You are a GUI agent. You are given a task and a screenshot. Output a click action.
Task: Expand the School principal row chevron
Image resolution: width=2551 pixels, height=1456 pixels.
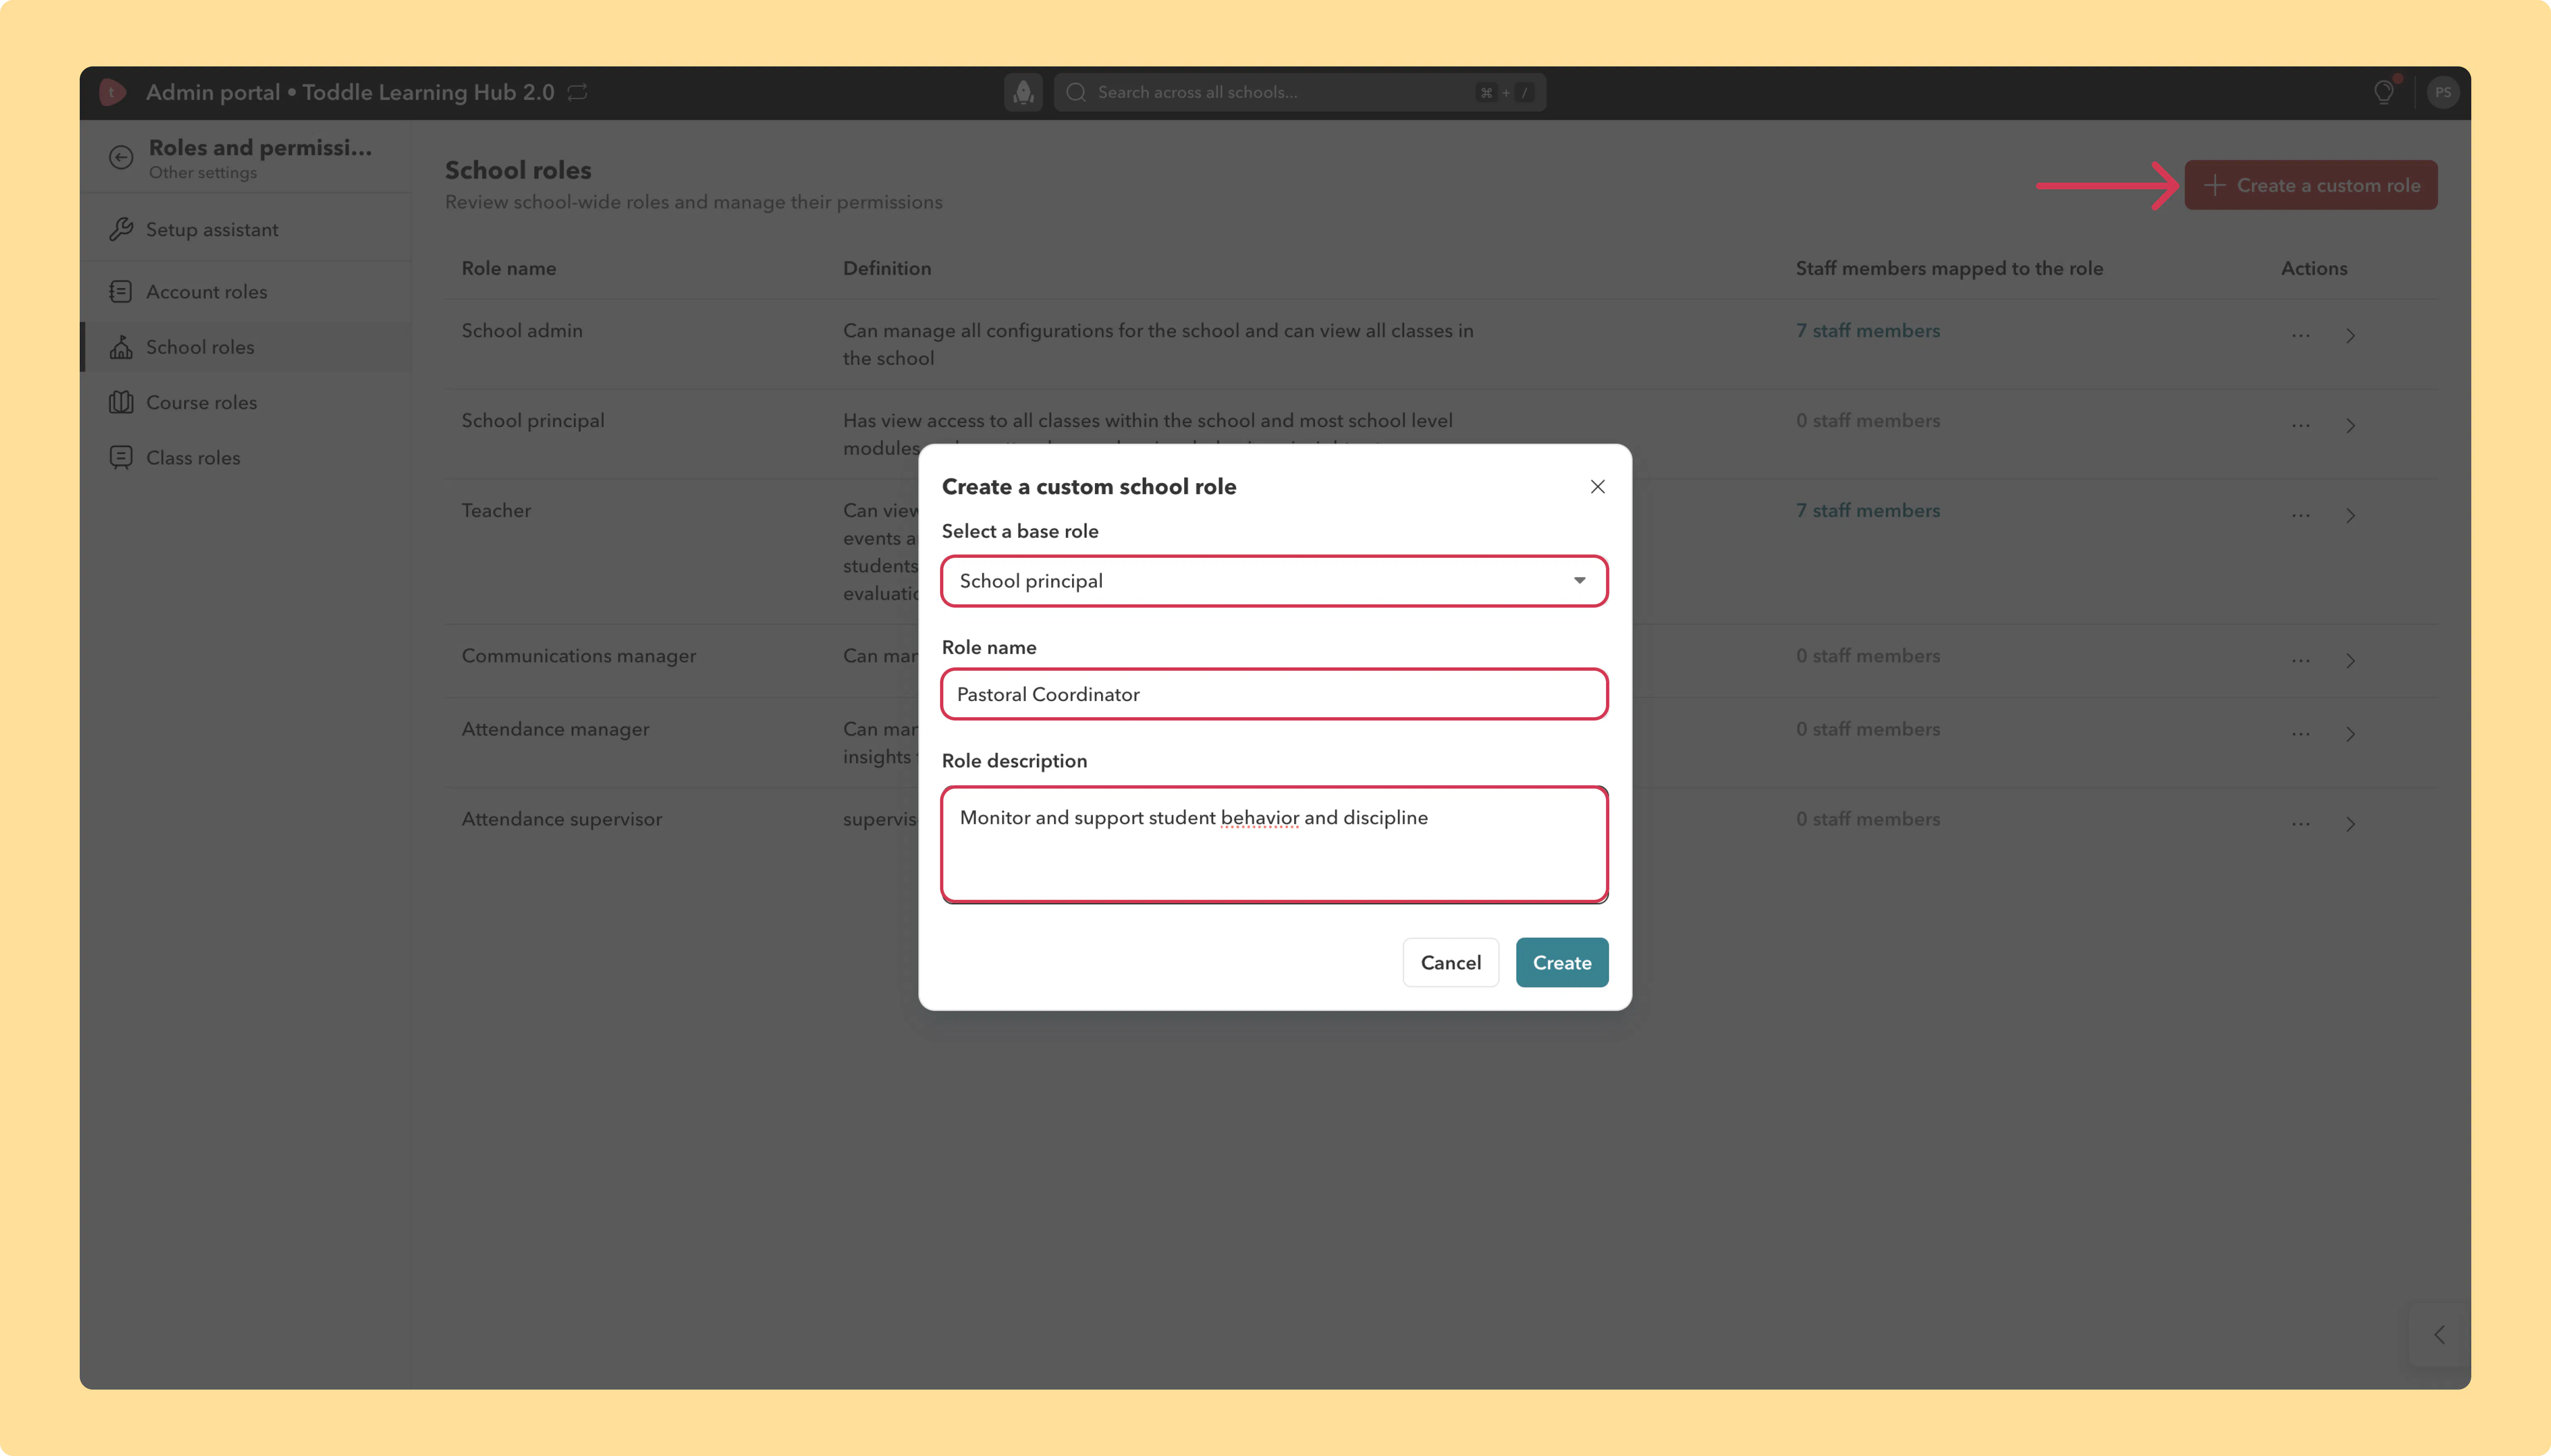pos(2350,425)
